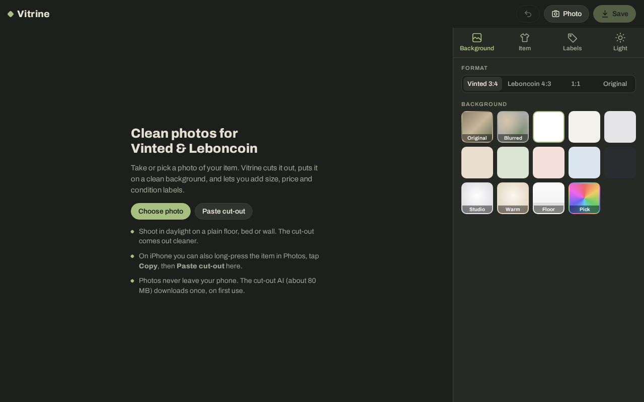Click the paragraph starting "Take or pick a photo"
This screenshot has height=402, width=644.
tap(224, 179)
